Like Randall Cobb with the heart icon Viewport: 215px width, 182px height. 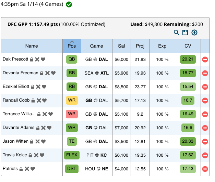point(45,101)
